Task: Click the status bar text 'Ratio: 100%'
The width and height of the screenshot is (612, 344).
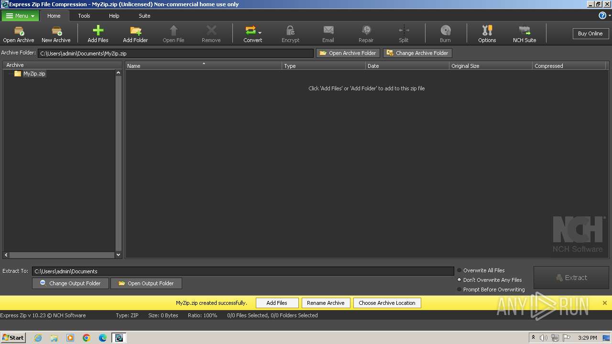Action: [202, 315]
